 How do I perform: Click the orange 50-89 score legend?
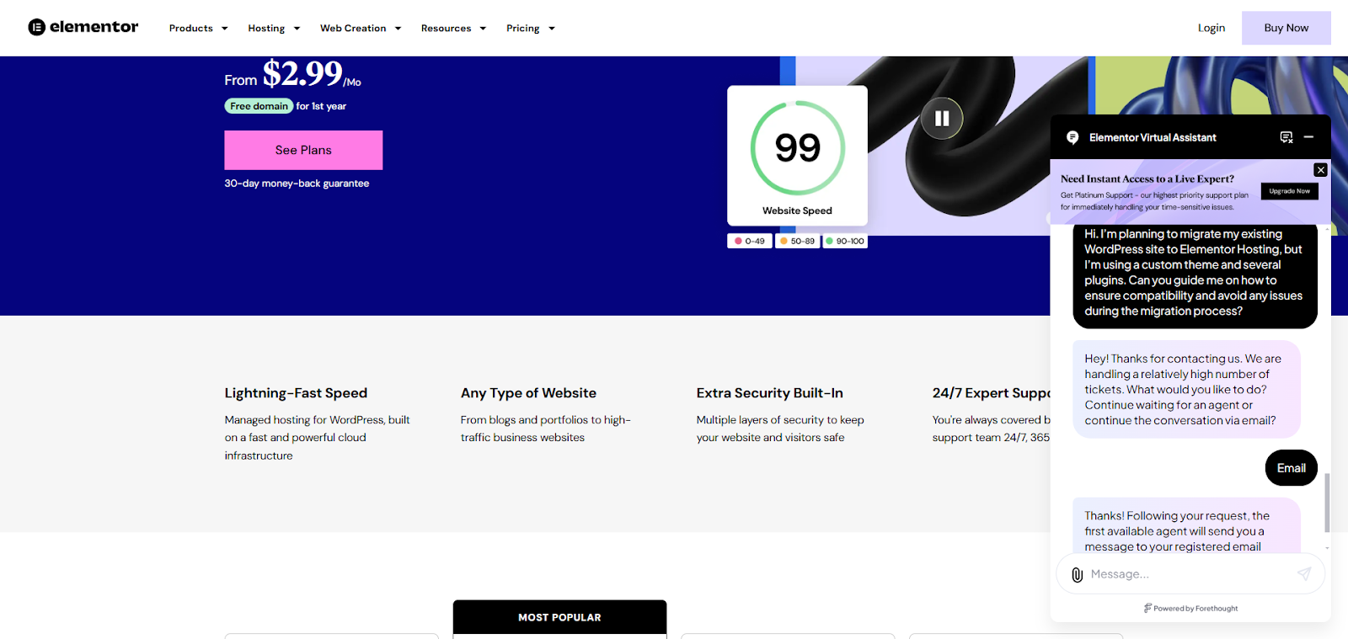(x=797, y=241)
